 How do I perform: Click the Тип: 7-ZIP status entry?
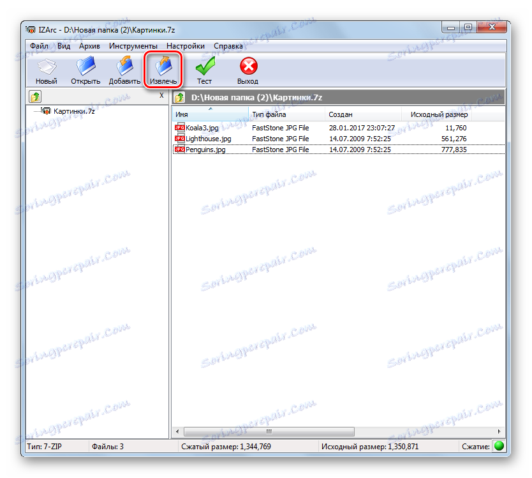pyautogui.click(x=45, y=447)
